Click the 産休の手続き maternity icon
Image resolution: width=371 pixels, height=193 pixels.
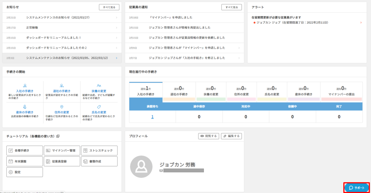(25, 107)
